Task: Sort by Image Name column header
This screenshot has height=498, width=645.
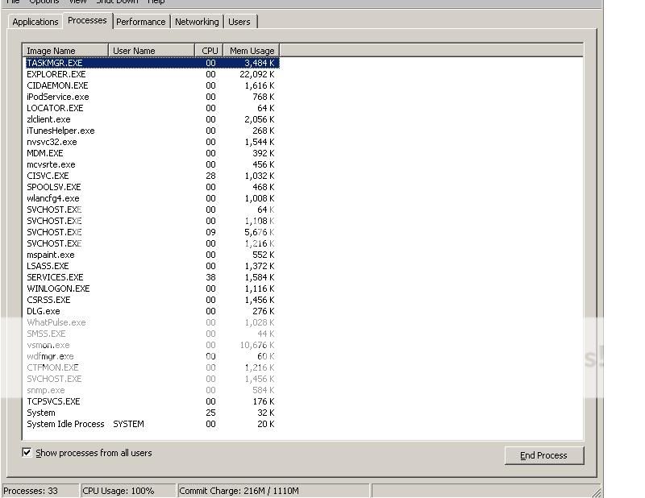Action: click(x=65, y=51)
